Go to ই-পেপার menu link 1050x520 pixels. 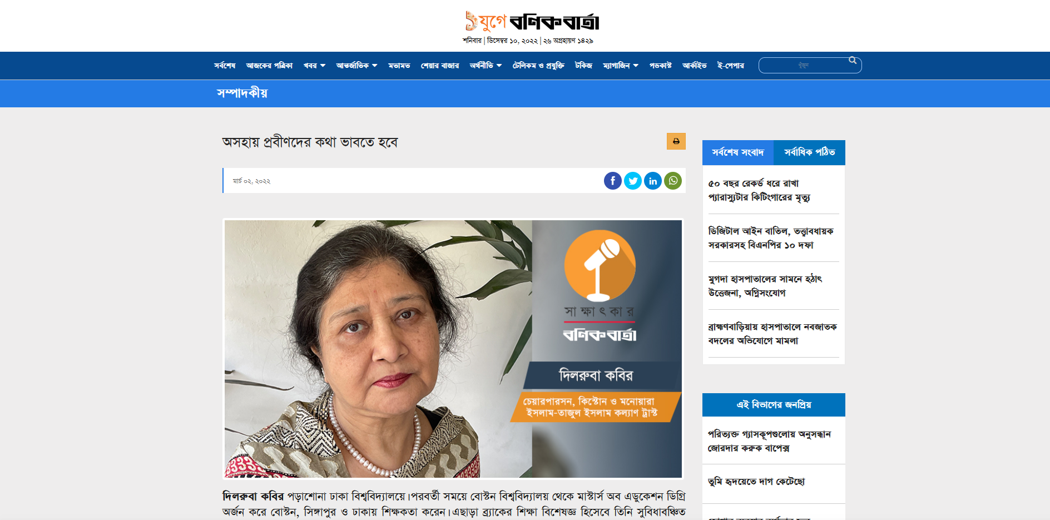point(731,66)
